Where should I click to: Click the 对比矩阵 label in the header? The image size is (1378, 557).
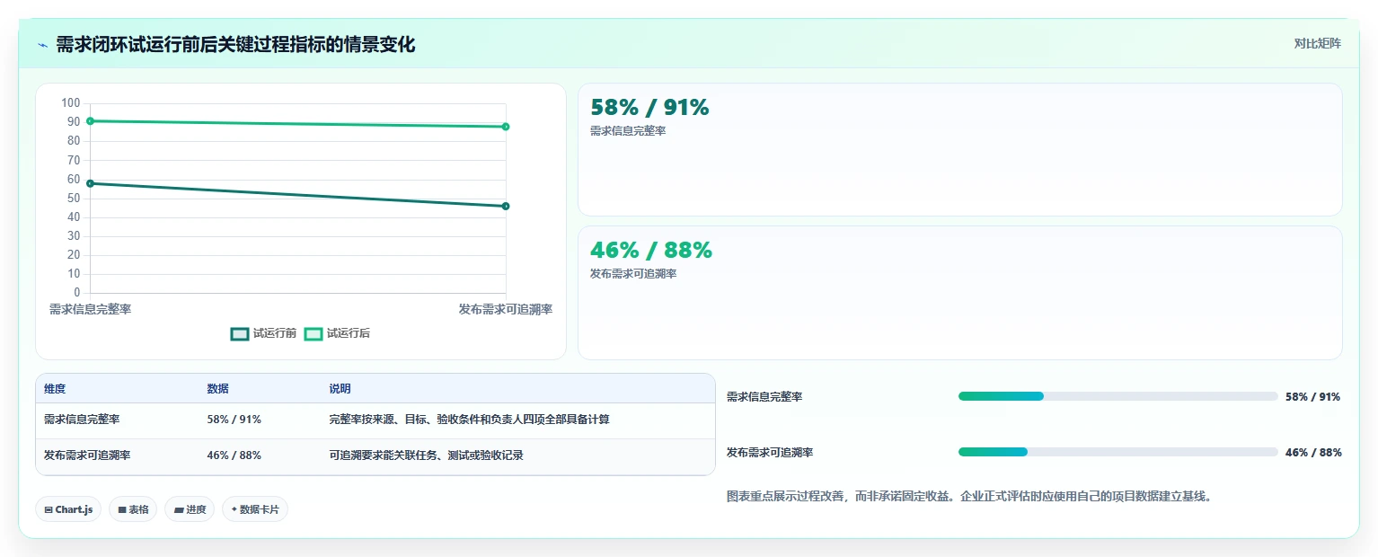[1317, 44]
